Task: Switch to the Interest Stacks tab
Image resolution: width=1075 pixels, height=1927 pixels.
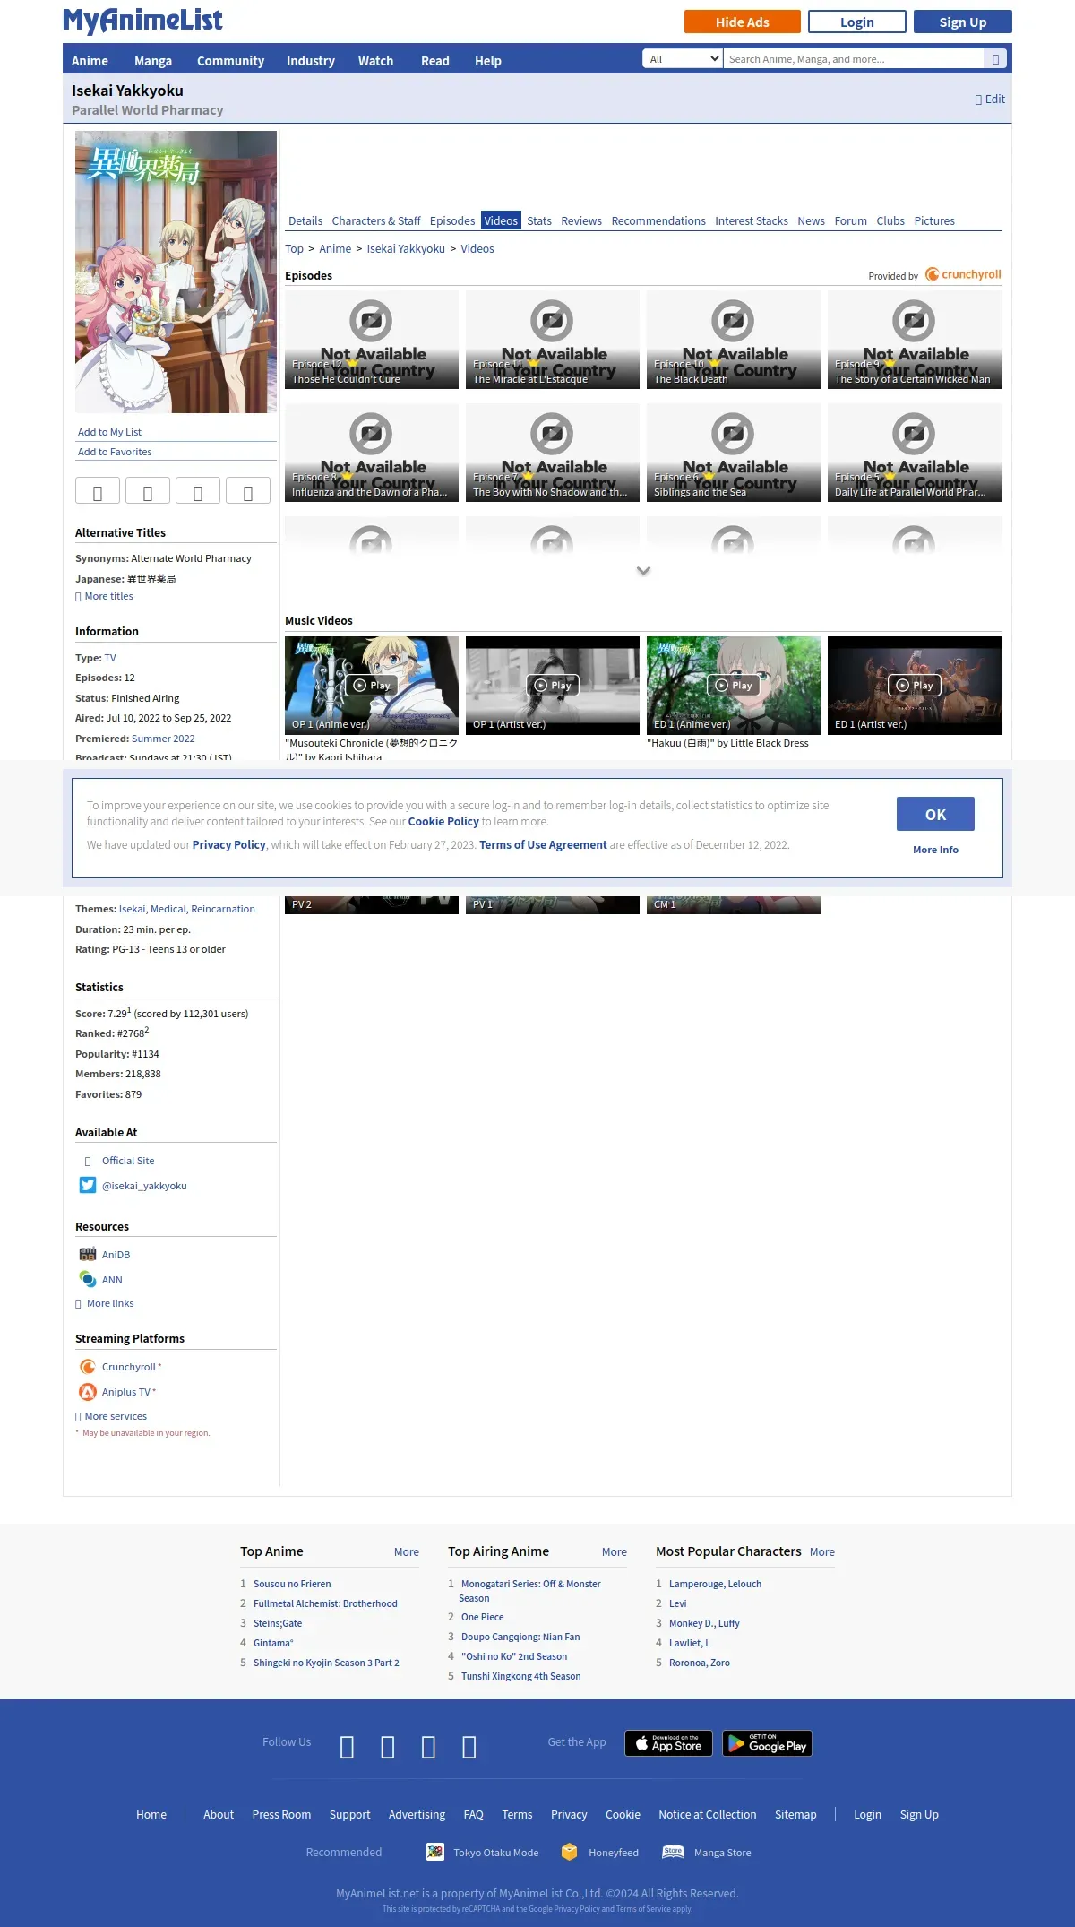Action: tap(752, 221)
